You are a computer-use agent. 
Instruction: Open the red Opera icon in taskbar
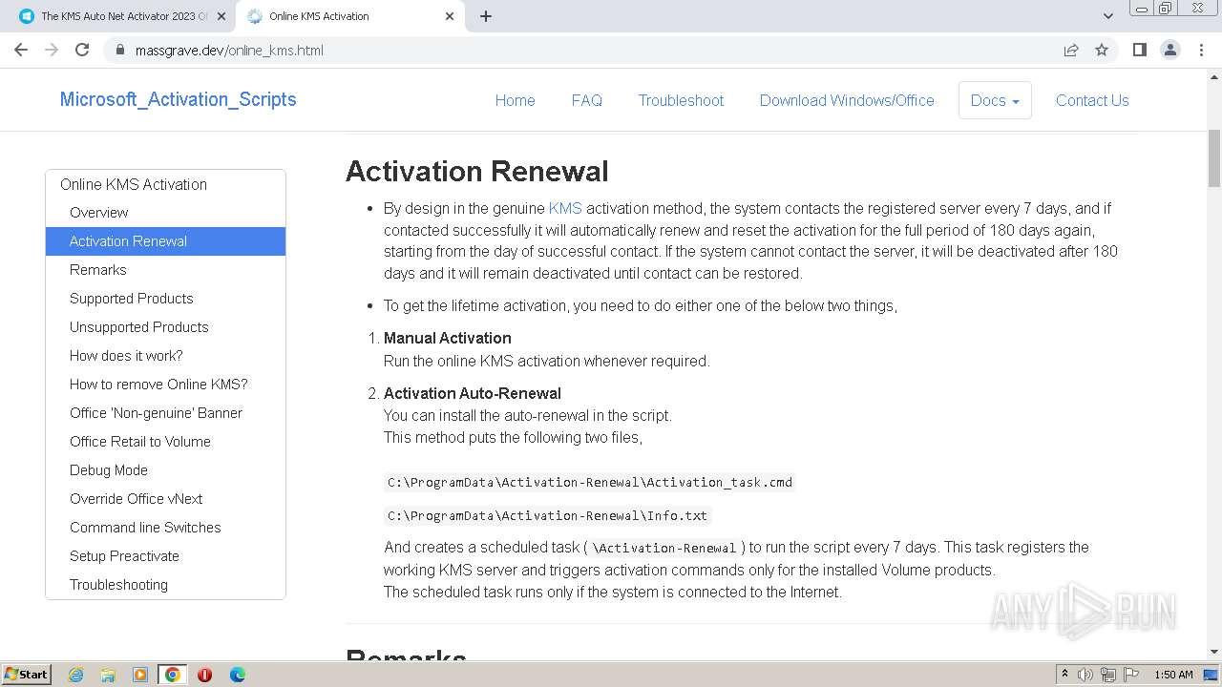(204, 675)
